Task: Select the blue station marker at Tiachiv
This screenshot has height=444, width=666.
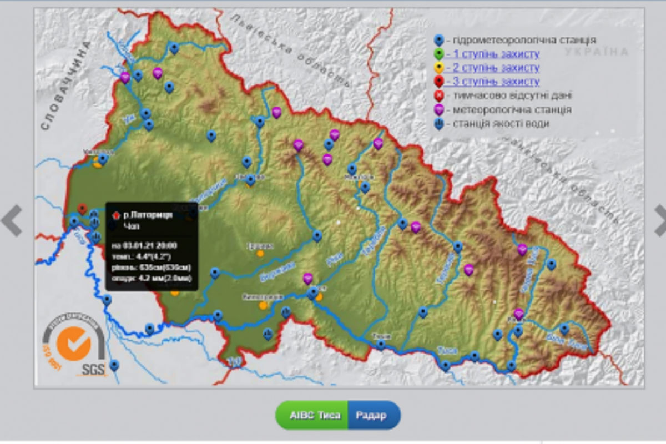Action: (381, 344)
